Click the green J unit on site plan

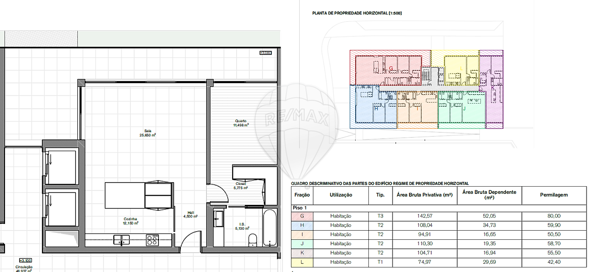pos(461,109)
